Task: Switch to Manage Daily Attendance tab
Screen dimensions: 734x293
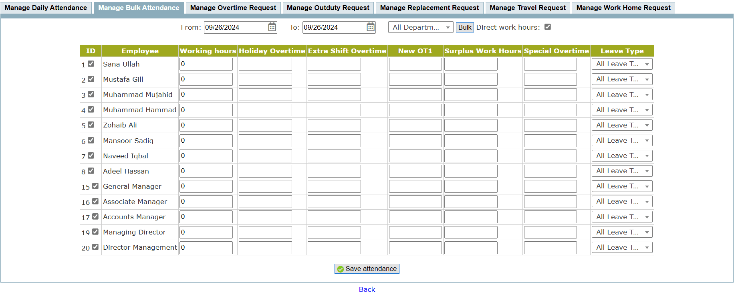Action: pos(46,8)
